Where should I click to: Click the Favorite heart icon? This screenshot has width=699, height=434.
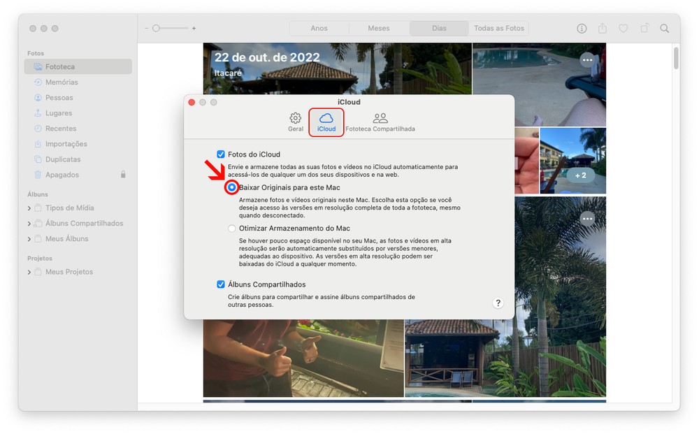[624, 29]
